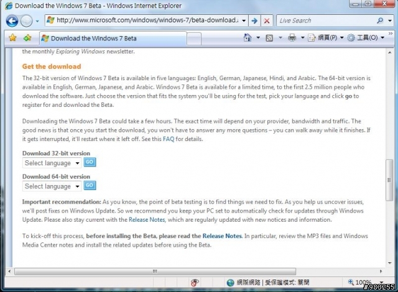Click the Internet zone globe icon
Screen dimensions: 398x292
click(230, 282)
